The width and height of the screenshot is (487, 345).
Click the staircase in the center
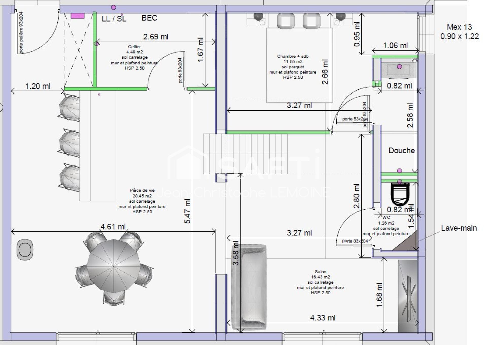tap(245, 154)
